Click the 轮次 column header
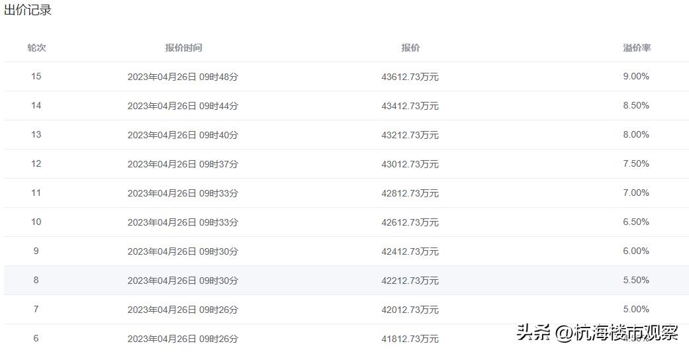Image resolution: width=689 pixels, height=352 pixels. point(36,48)
